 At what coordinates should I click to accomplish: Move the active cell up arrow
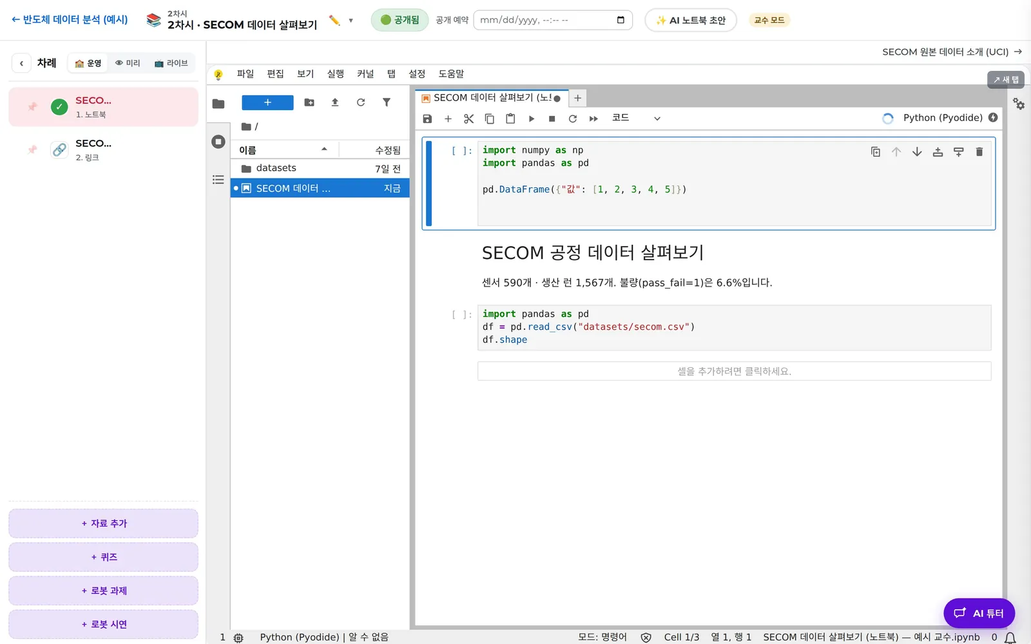pos(896,152)
